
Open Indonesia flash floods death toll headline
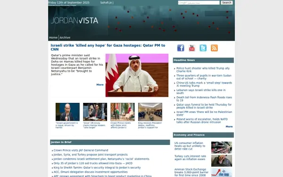point(204,99)
